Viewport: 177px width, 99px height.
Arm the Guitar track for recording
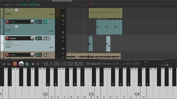pos(7,55)
